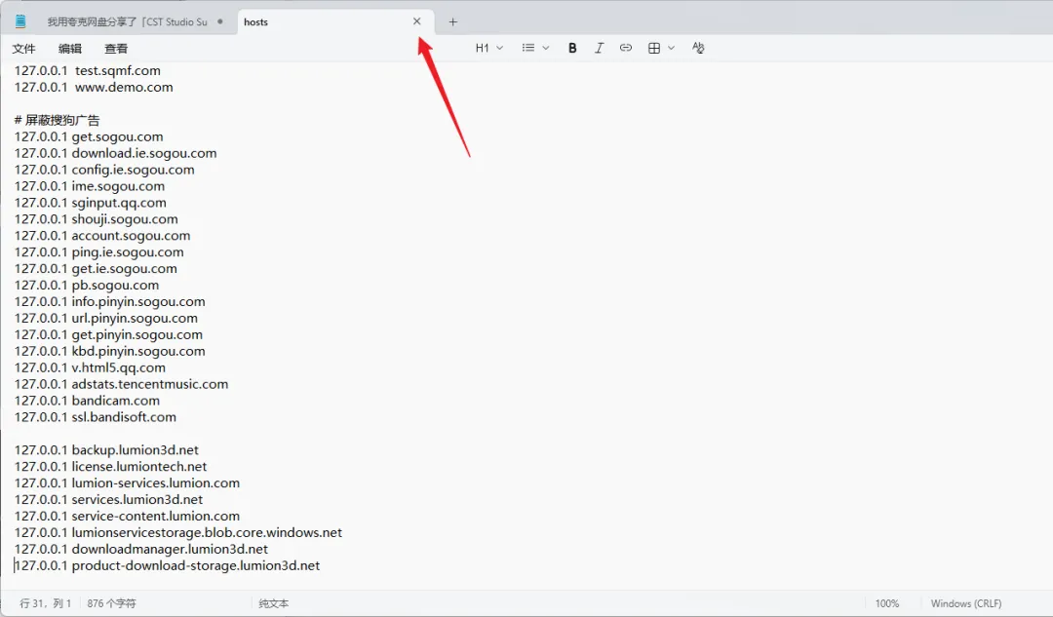Click the line lumionservicestorage.blob.core.windows.net

click(178, 532)
